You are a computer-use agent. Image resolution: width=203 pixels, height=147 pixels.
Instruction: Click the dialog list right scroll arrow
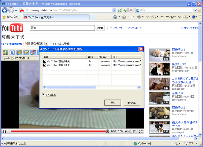click(139, 87)
